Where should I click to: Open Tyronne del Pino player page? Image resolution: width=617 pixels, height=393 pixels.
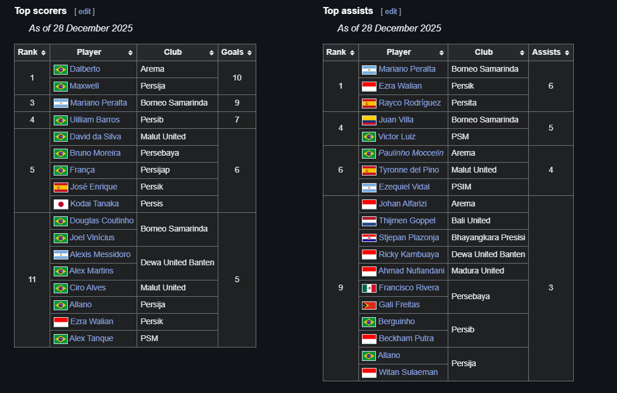pyautogui.click(x=409, y=170)
